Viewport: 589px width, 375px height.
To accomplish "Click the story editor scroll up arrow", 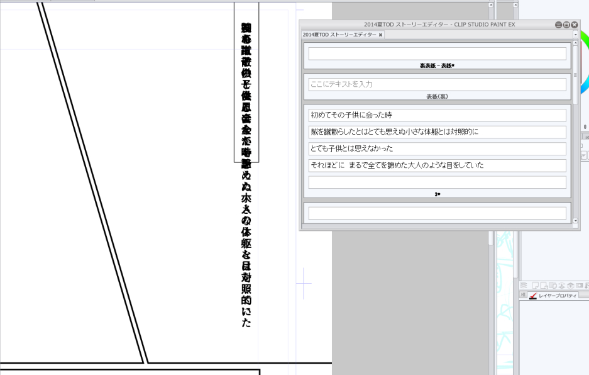I will 575,43.
